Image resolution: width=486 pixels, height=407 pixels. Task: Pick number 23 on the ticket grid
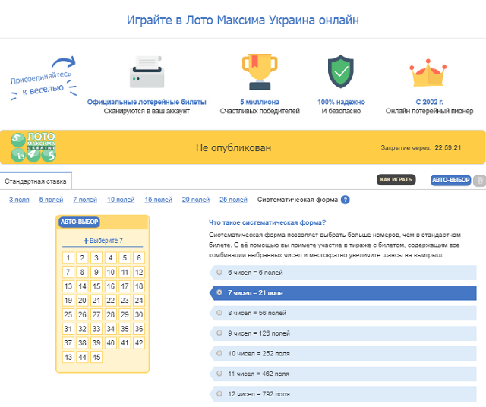[x=125, y=301]
